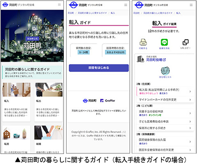Expand 国民年金被保険者の住所変更 row chevron
The height and width of the screenshot is (164, 197).
click(190, 150)
